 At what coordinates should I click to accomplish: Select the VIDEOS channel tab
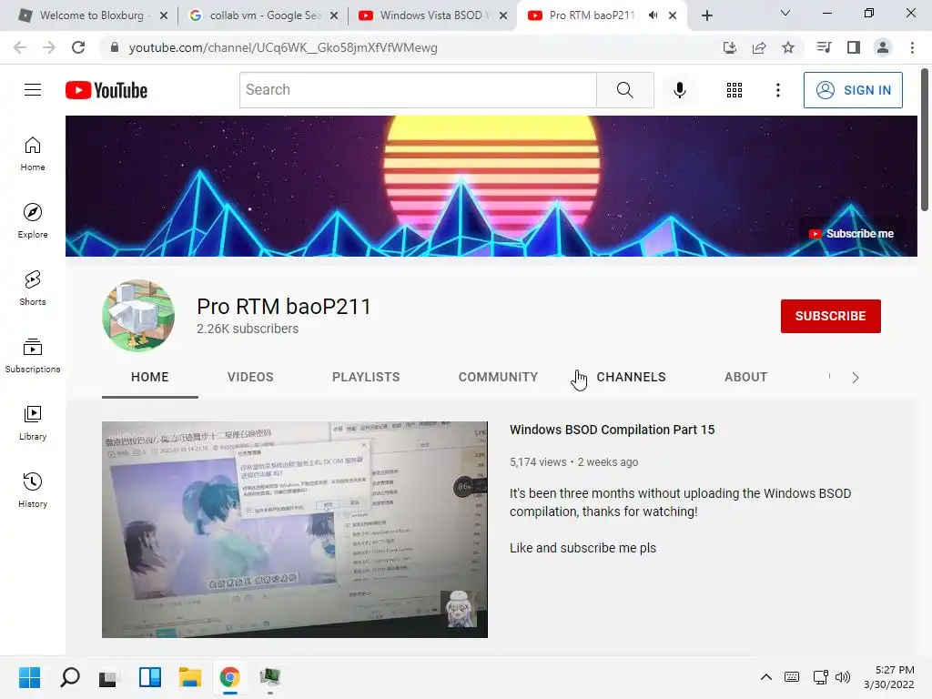[x=250, y=378]
